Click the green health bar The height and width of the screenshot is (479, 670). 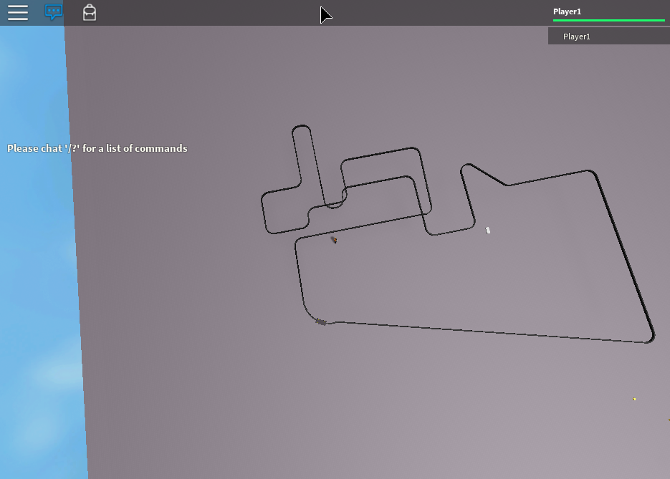coord(609,20)
